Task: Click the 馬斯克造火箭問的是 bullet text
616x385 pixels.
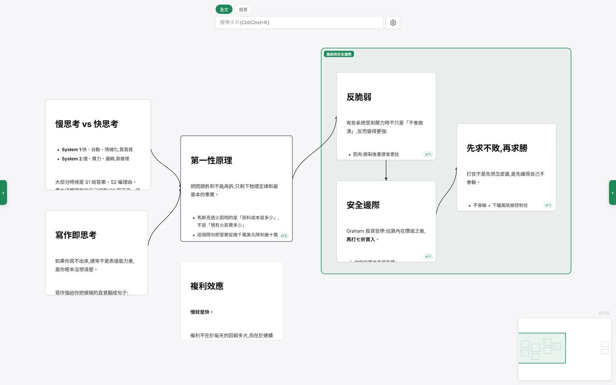Action: point(238,221)
